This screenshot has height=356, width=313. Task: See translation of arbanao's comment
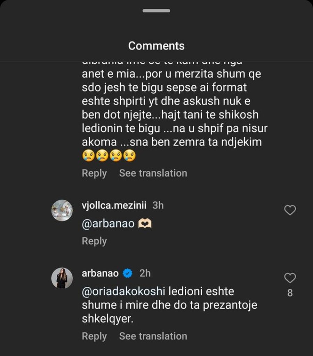click(153, 336)
